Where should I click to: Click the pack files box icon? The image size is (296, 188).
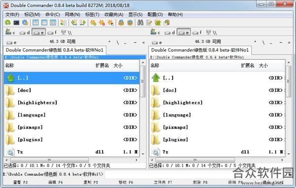[x=121, y=23]
